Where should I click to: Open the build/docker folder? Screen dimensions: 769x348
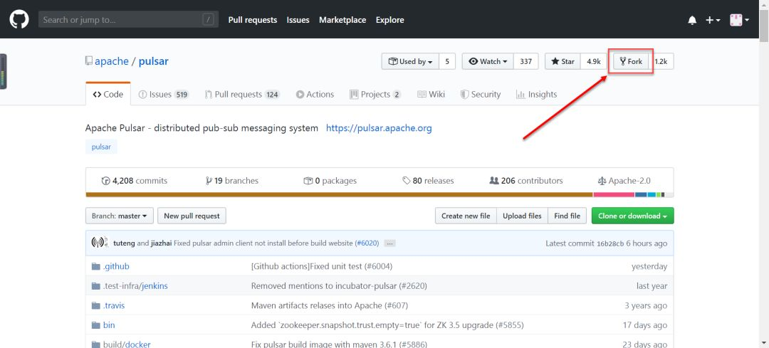(127, 344)
